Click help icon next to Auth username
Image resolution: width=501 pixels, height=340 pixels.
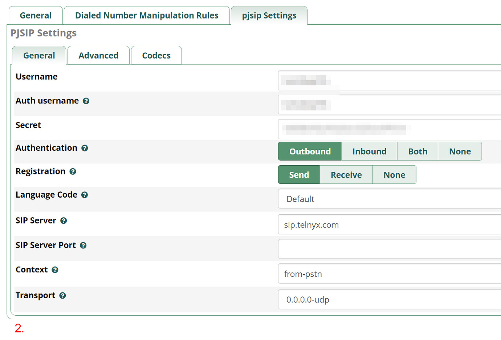coord(86,101)
